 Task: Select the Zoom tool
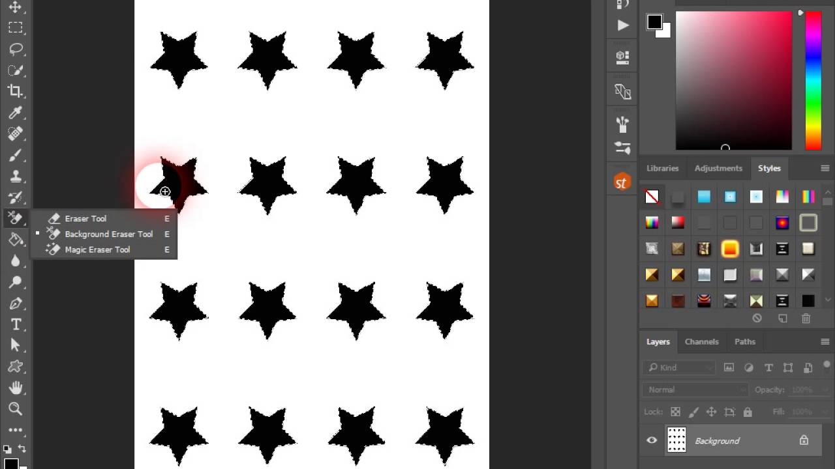pos(15,409)
